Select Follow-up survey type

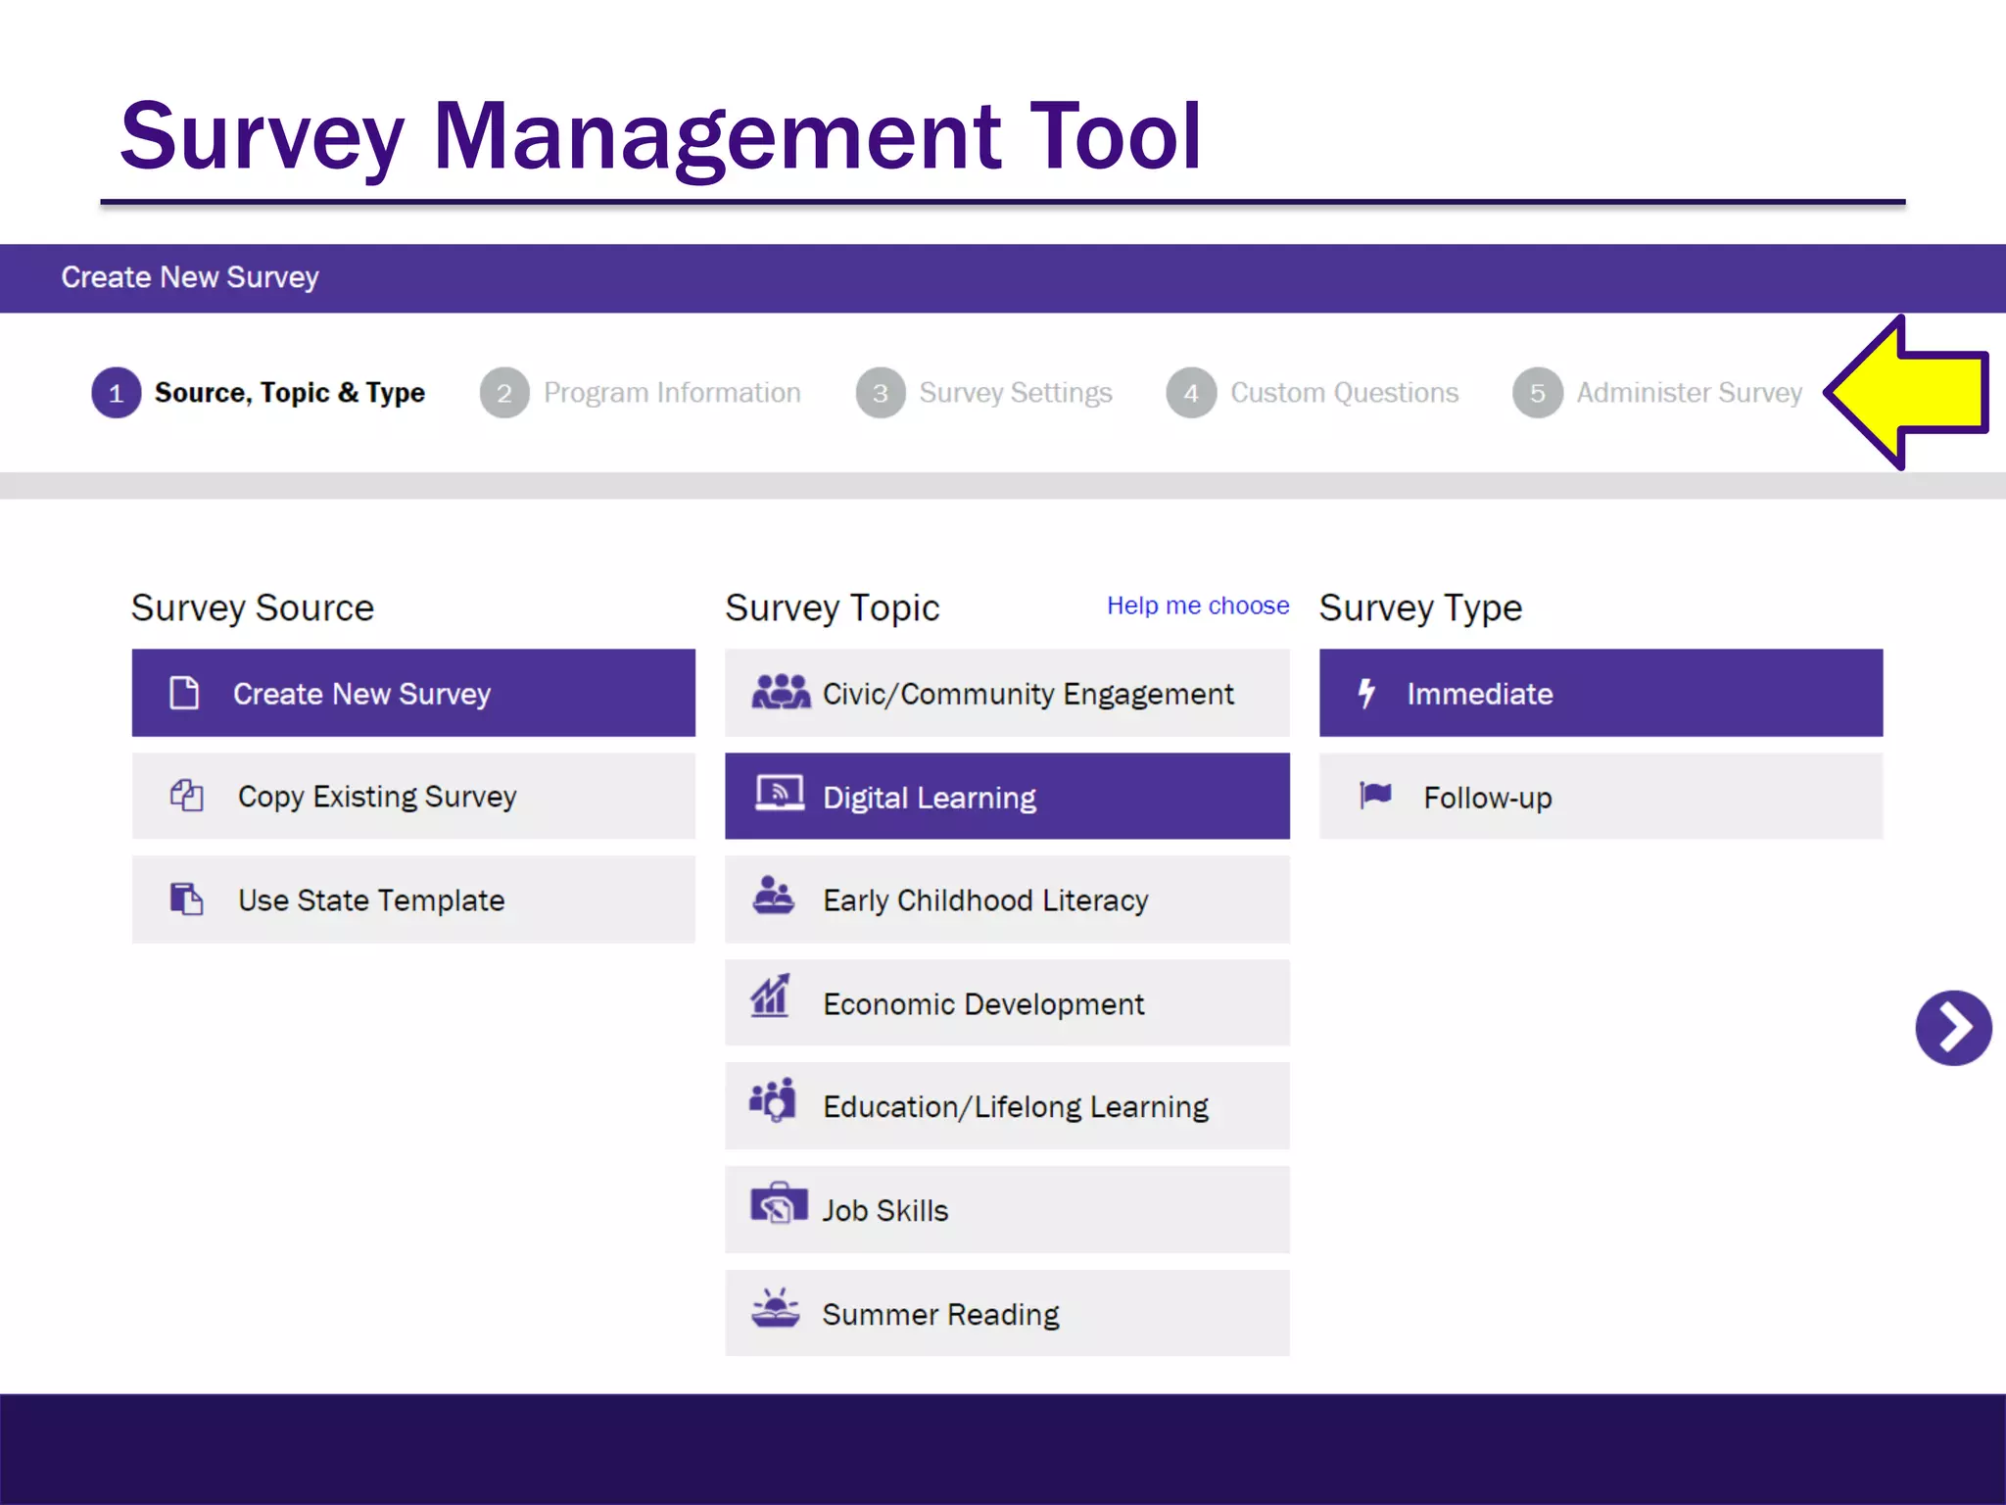[x=1600, y=796]
